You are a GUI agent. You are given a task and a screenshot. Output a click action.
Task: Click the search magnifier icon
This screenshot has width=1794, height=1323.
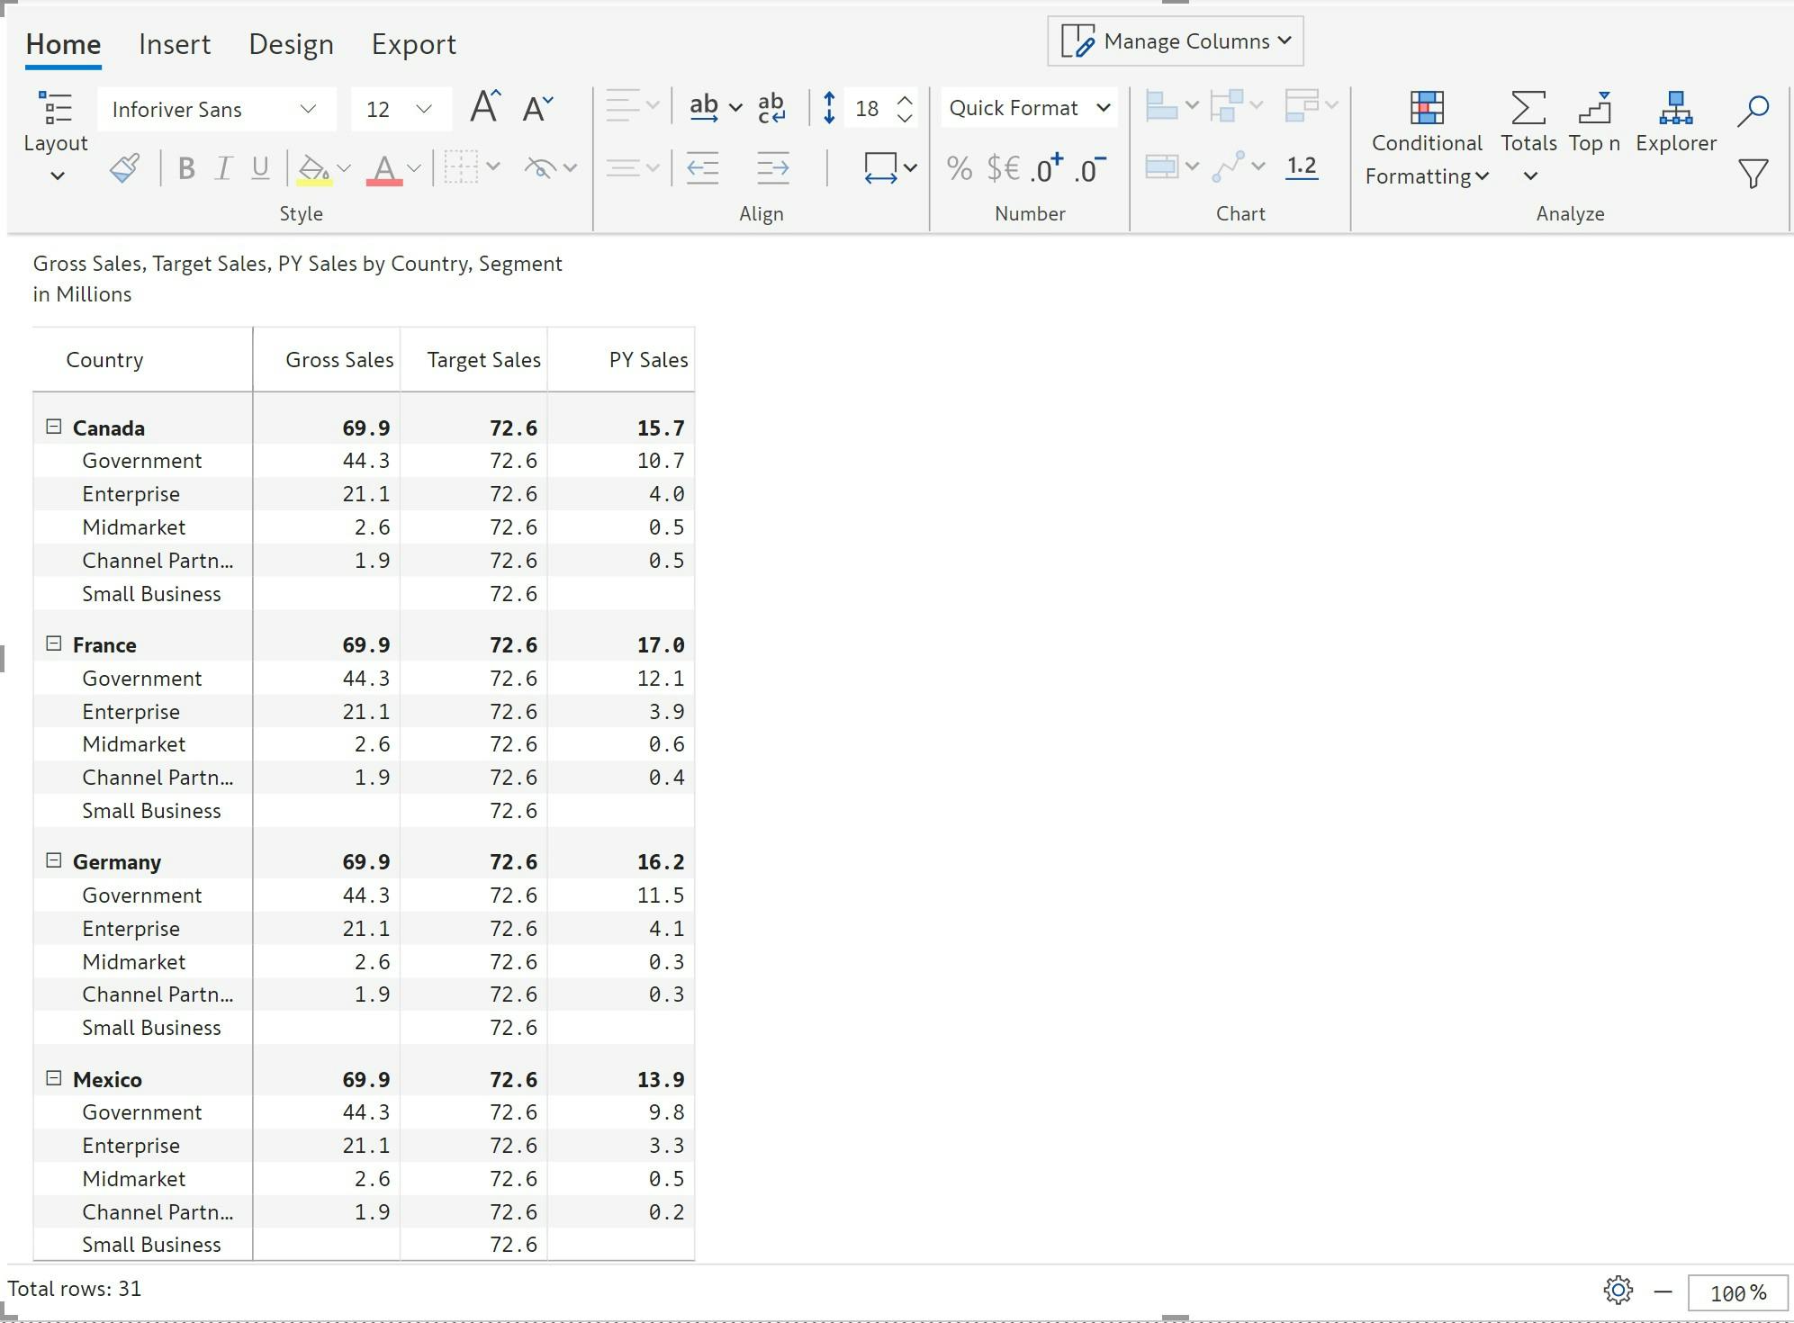(1753, 110)
